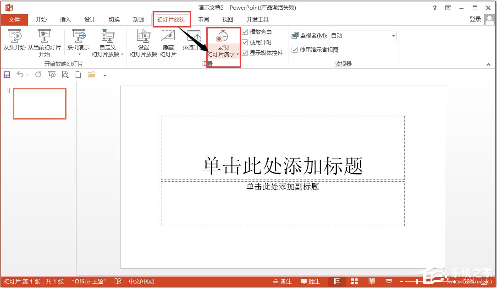Switch to 动画 (Animations) tab
Screen dimensions: 497x288
138,20
